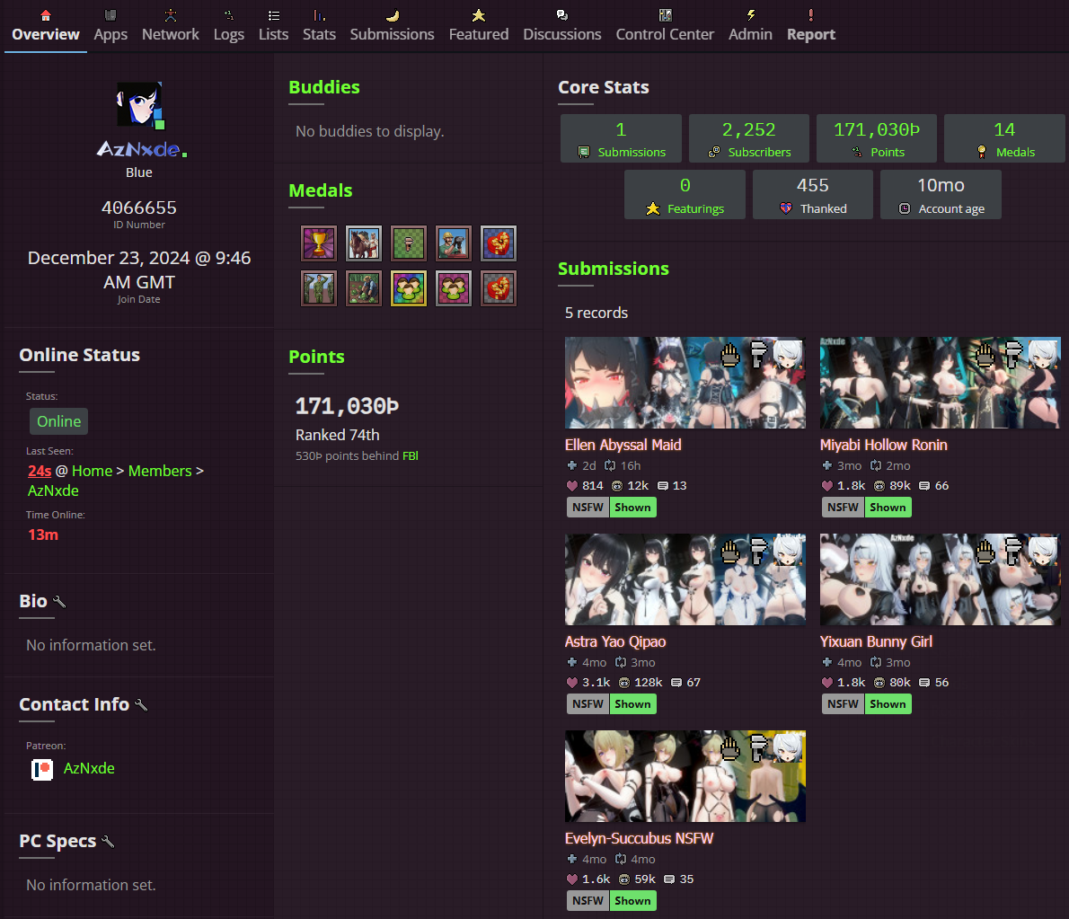View the Stats tab
The width and height of the screenshot is (1069, 919).
point(319,26)
